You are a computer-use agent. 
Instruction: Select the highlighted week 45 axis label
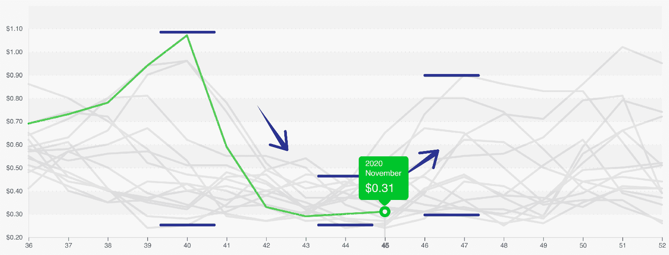pyautogui.click(x=385, y=244)
